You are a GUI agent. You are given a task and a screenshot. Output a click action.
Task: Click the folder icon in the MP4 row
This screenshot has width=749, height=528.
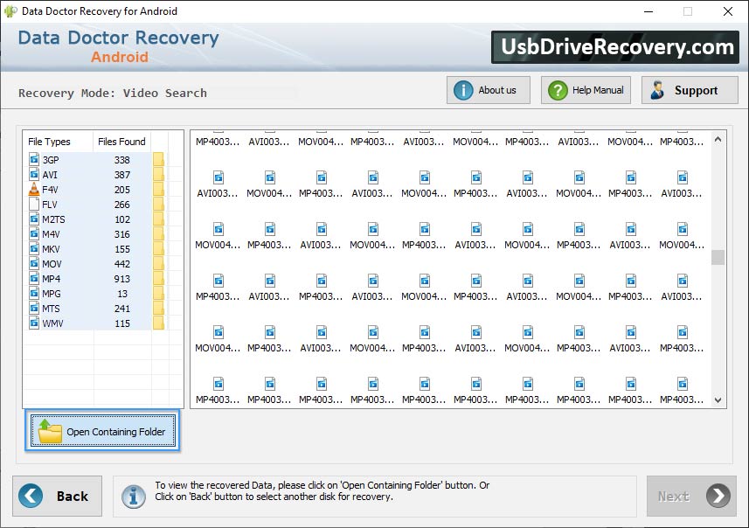[x=158, y=278]
